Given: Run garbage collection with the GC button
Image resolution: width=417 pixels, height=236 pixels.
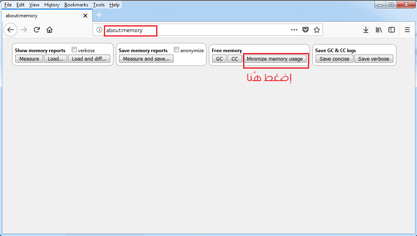Looking at the screenshot, I should pos(219,59).
